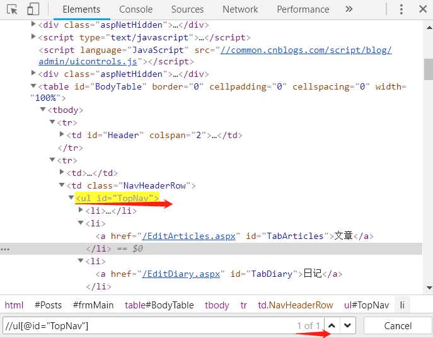Close the DevTools panel
Viewport: 433px width, 338px height.
tap(423, 9)
